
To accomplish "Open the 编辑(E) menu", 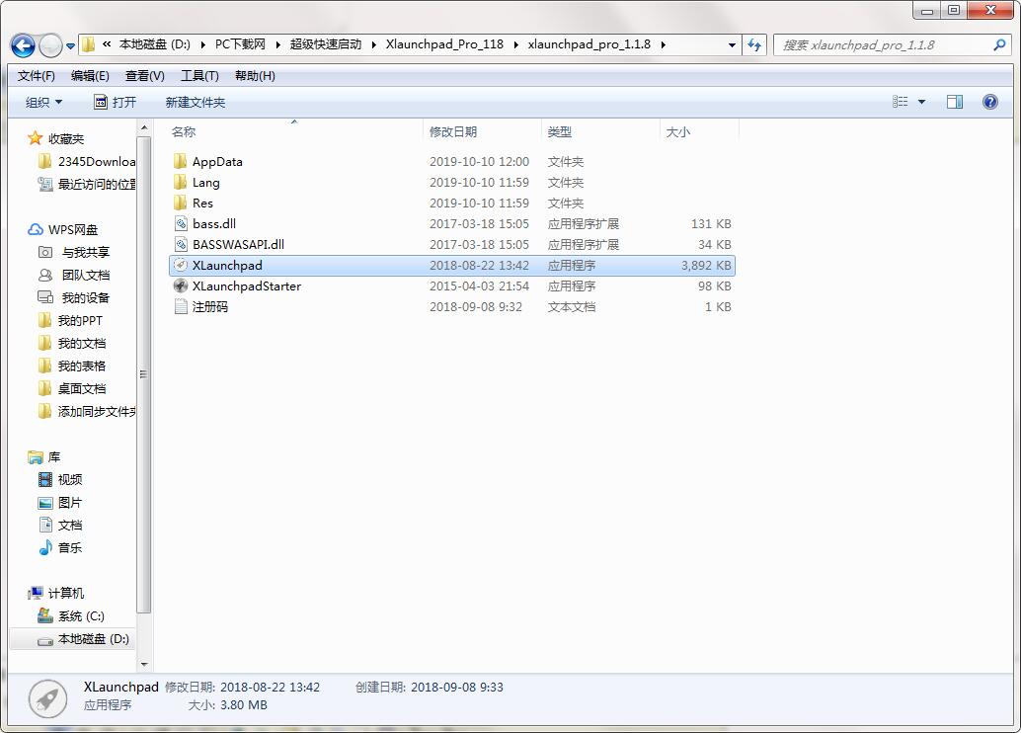I will click(x=90, y=76).
